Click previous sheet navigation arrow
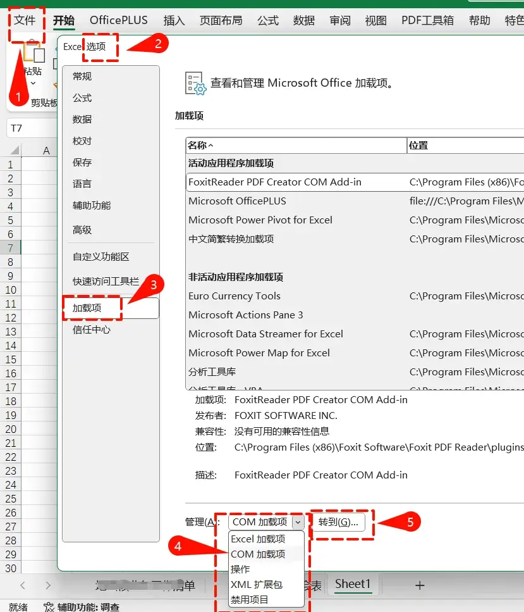Viewport: 524px width, 612px height. [x=23, y=585]
